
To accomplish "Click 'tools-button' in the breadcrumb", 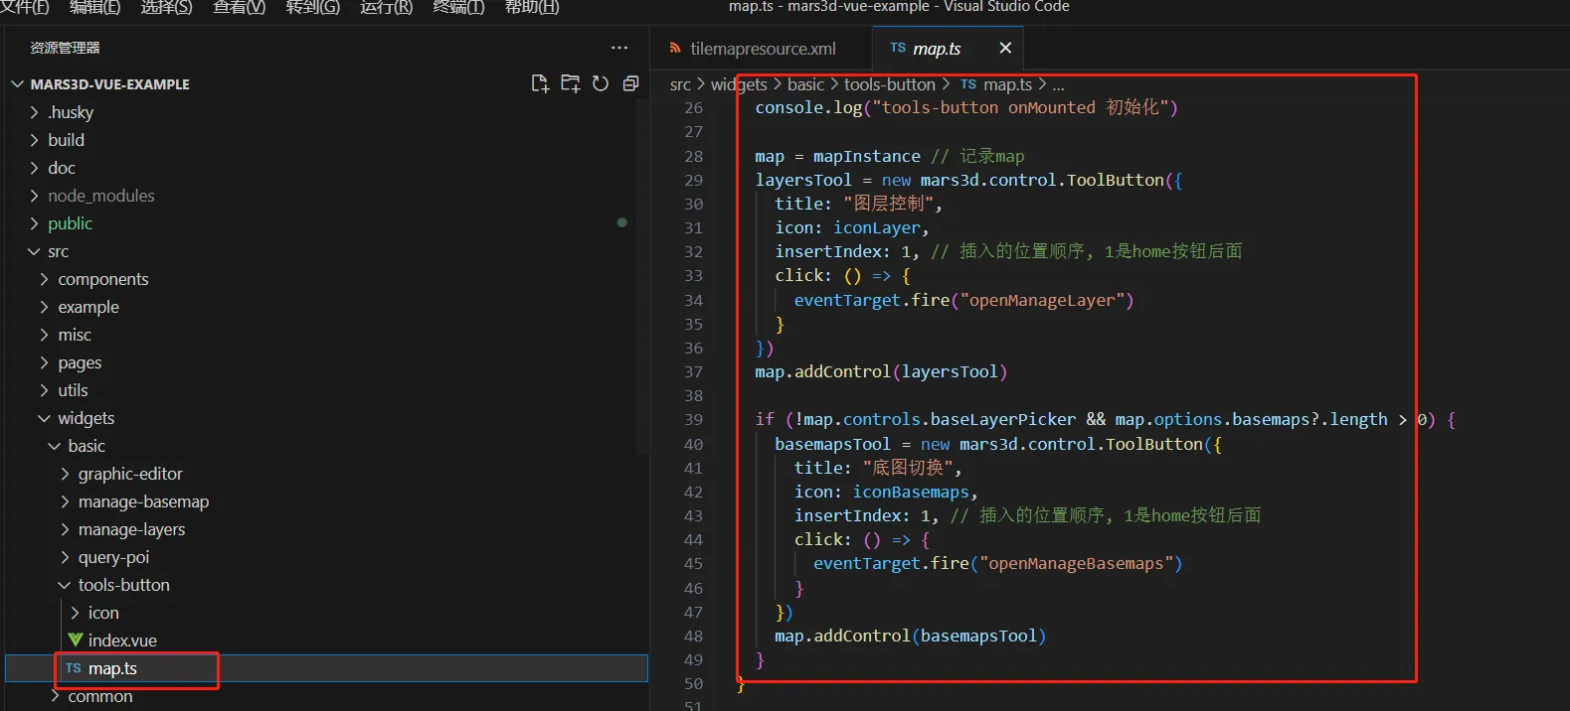I will [x=890, y=85].
